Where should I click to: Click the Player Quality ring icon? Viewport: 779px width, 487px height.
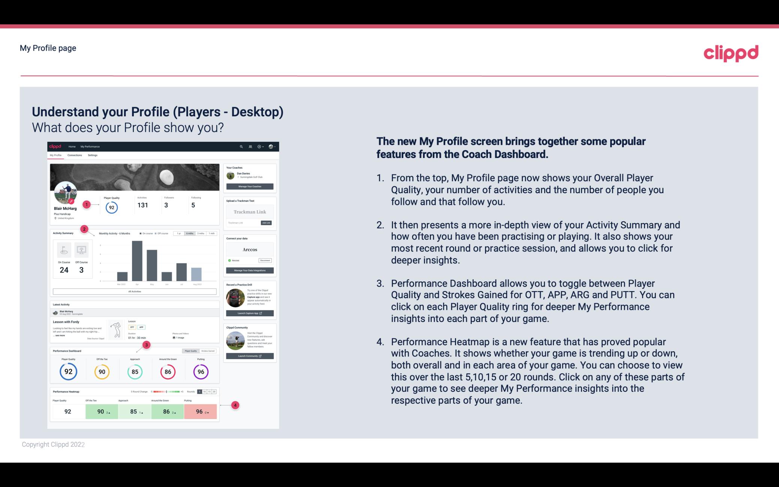[68, 371]
